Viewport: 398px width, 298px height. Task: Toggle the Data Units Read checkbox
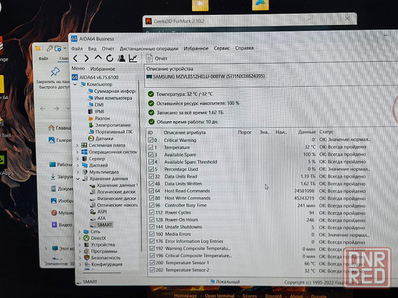[x=151, y=176]
